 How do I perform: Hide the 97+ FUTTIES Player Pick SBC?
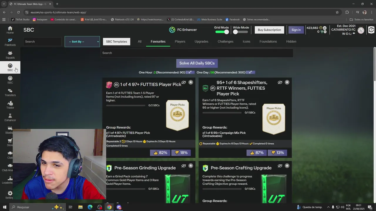[184, 82]
